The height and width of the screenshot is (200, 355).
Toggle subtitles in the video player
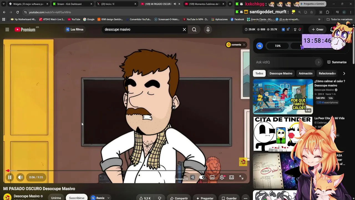point(212,177)
